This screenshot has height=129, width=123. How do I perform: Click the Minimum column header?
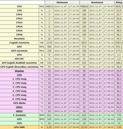(62, 2)
